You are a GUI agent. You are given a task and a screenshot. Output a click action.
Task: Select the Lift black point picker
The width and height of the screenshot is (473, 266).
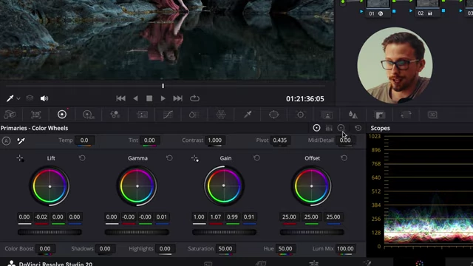pos(20,158)
